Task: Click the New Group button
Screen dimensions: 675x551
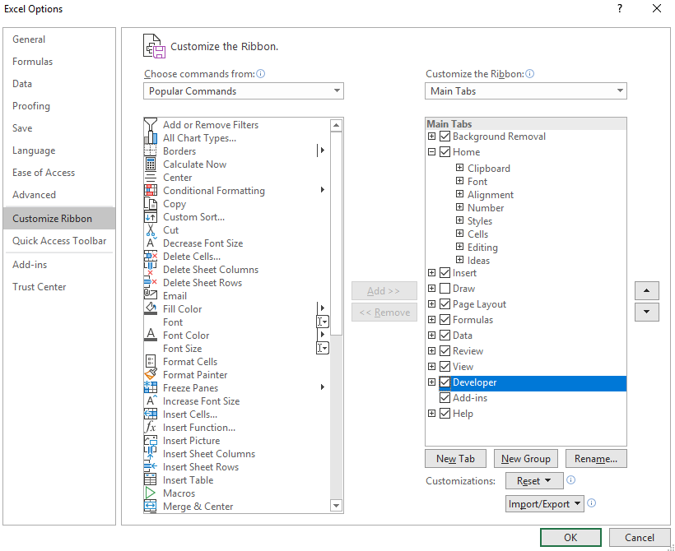Action: (526, 459)
